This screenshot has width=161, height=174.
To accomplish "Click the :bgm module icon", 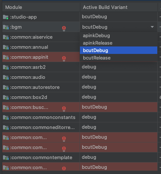I will tap(6, 27).
